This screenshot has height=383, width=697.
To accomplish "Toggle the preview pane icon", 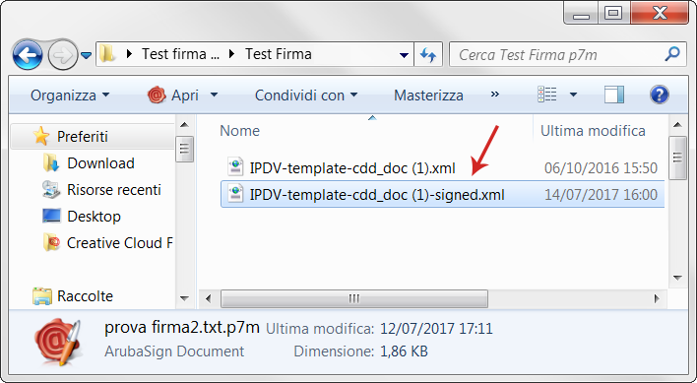I will point(614,95).
